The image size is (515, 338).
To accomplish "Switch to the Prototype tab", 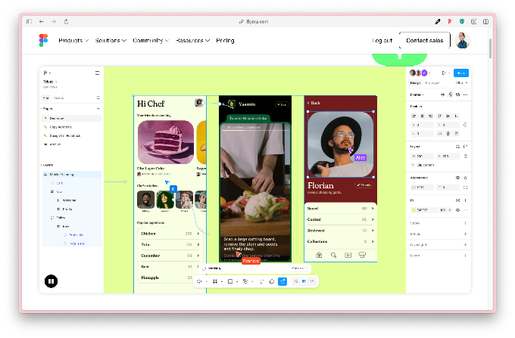I will pyautogui.click(x=432, y=82).
